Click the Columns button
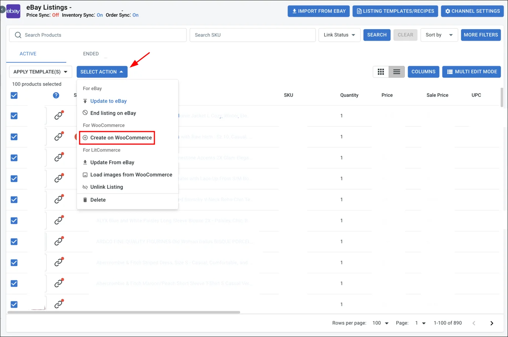The height and width of the screenshot is (337, 508). click(423, 72)
